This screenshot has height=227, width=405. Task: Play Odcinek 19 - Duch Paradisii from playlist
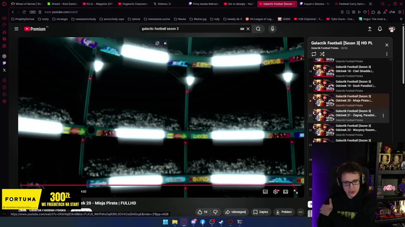pos(349,86)
